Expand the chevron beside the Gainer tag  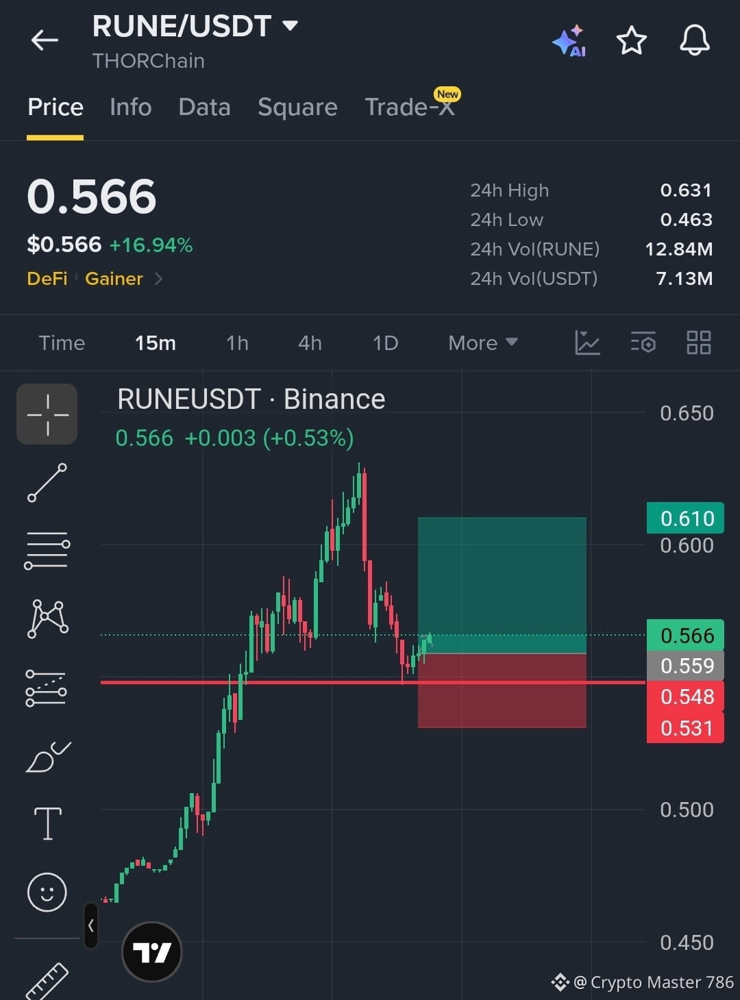coord(158,279)
